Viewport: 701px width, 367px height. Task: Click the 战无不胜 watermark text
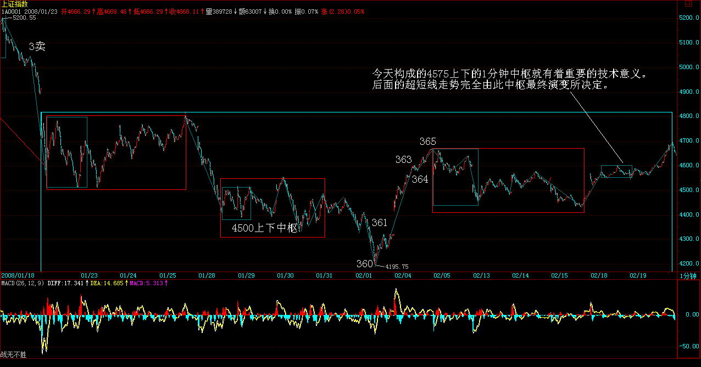14,355
